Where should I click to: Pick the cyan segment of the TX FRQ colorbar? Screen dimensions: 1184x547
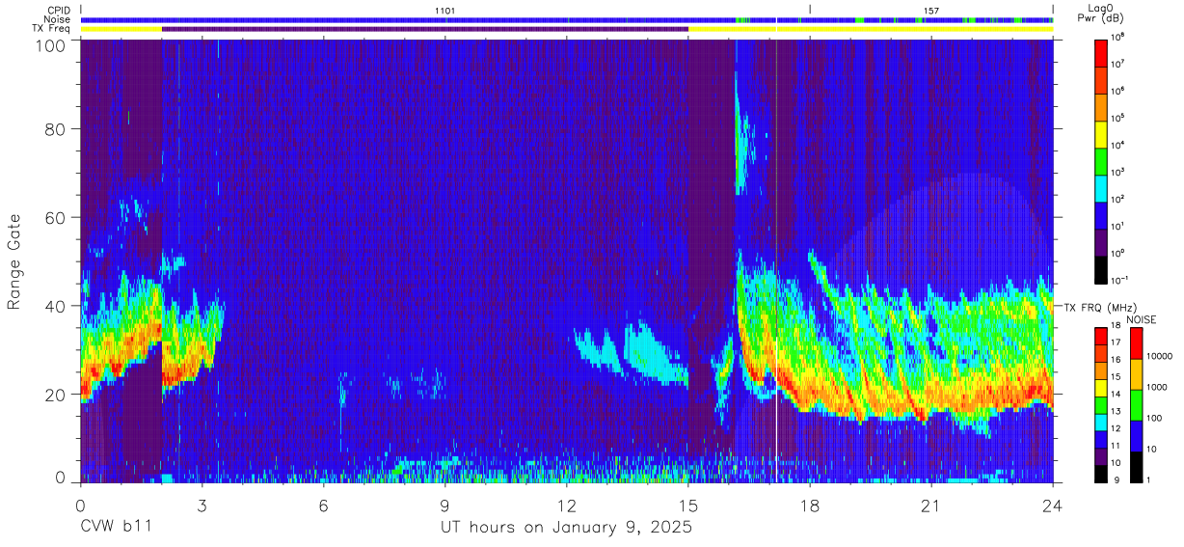pos(1103,422)
